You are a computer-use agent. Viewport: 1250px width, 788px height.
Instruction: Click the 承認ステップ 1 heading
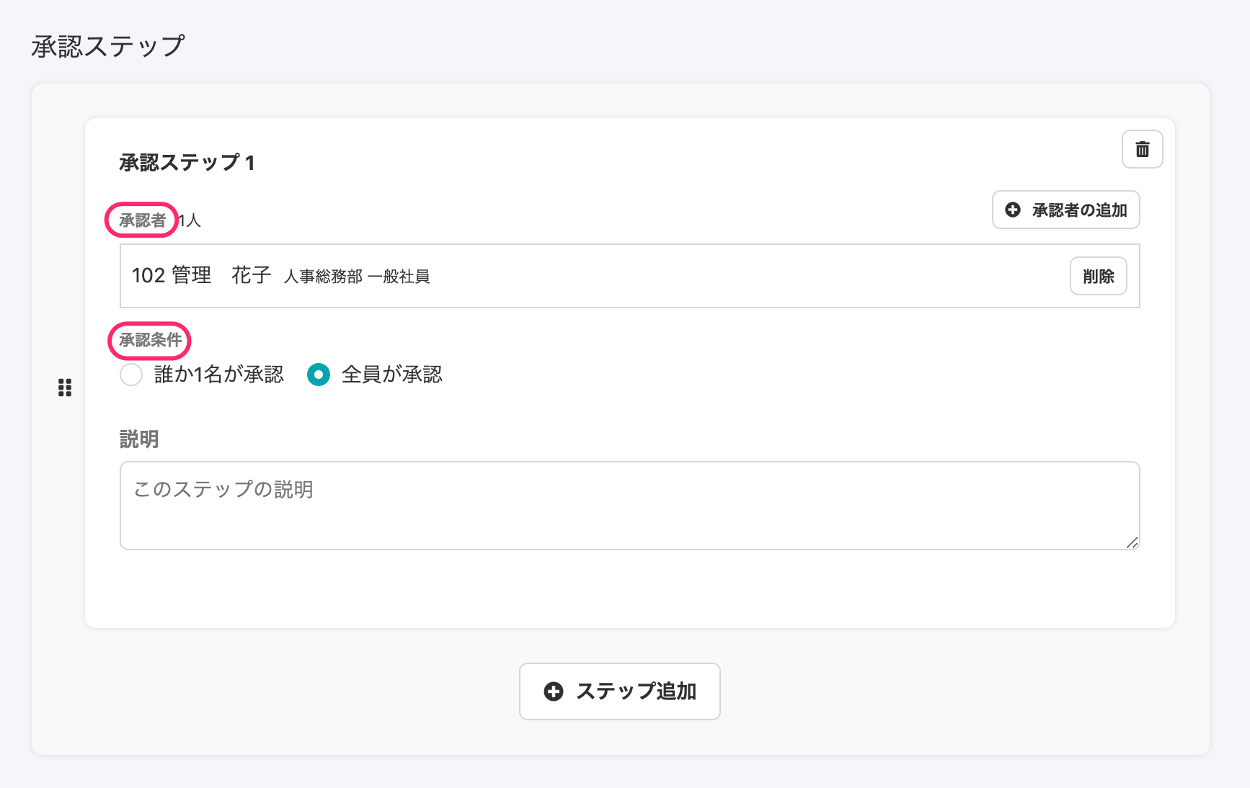187,163
